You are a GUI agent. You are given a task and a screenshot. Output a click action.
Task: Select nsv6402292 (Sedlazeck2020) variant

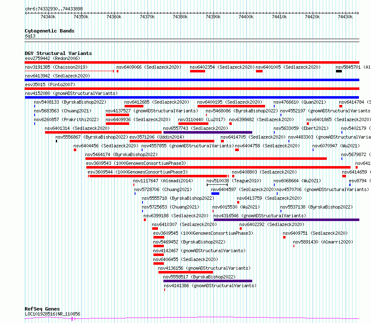pos(272,224)
